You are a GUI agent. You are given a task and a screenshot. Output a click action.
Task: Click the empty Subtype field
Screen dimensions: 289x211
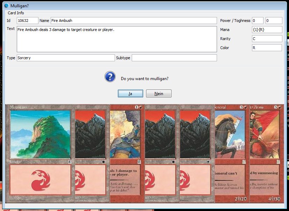pos(174,58)
